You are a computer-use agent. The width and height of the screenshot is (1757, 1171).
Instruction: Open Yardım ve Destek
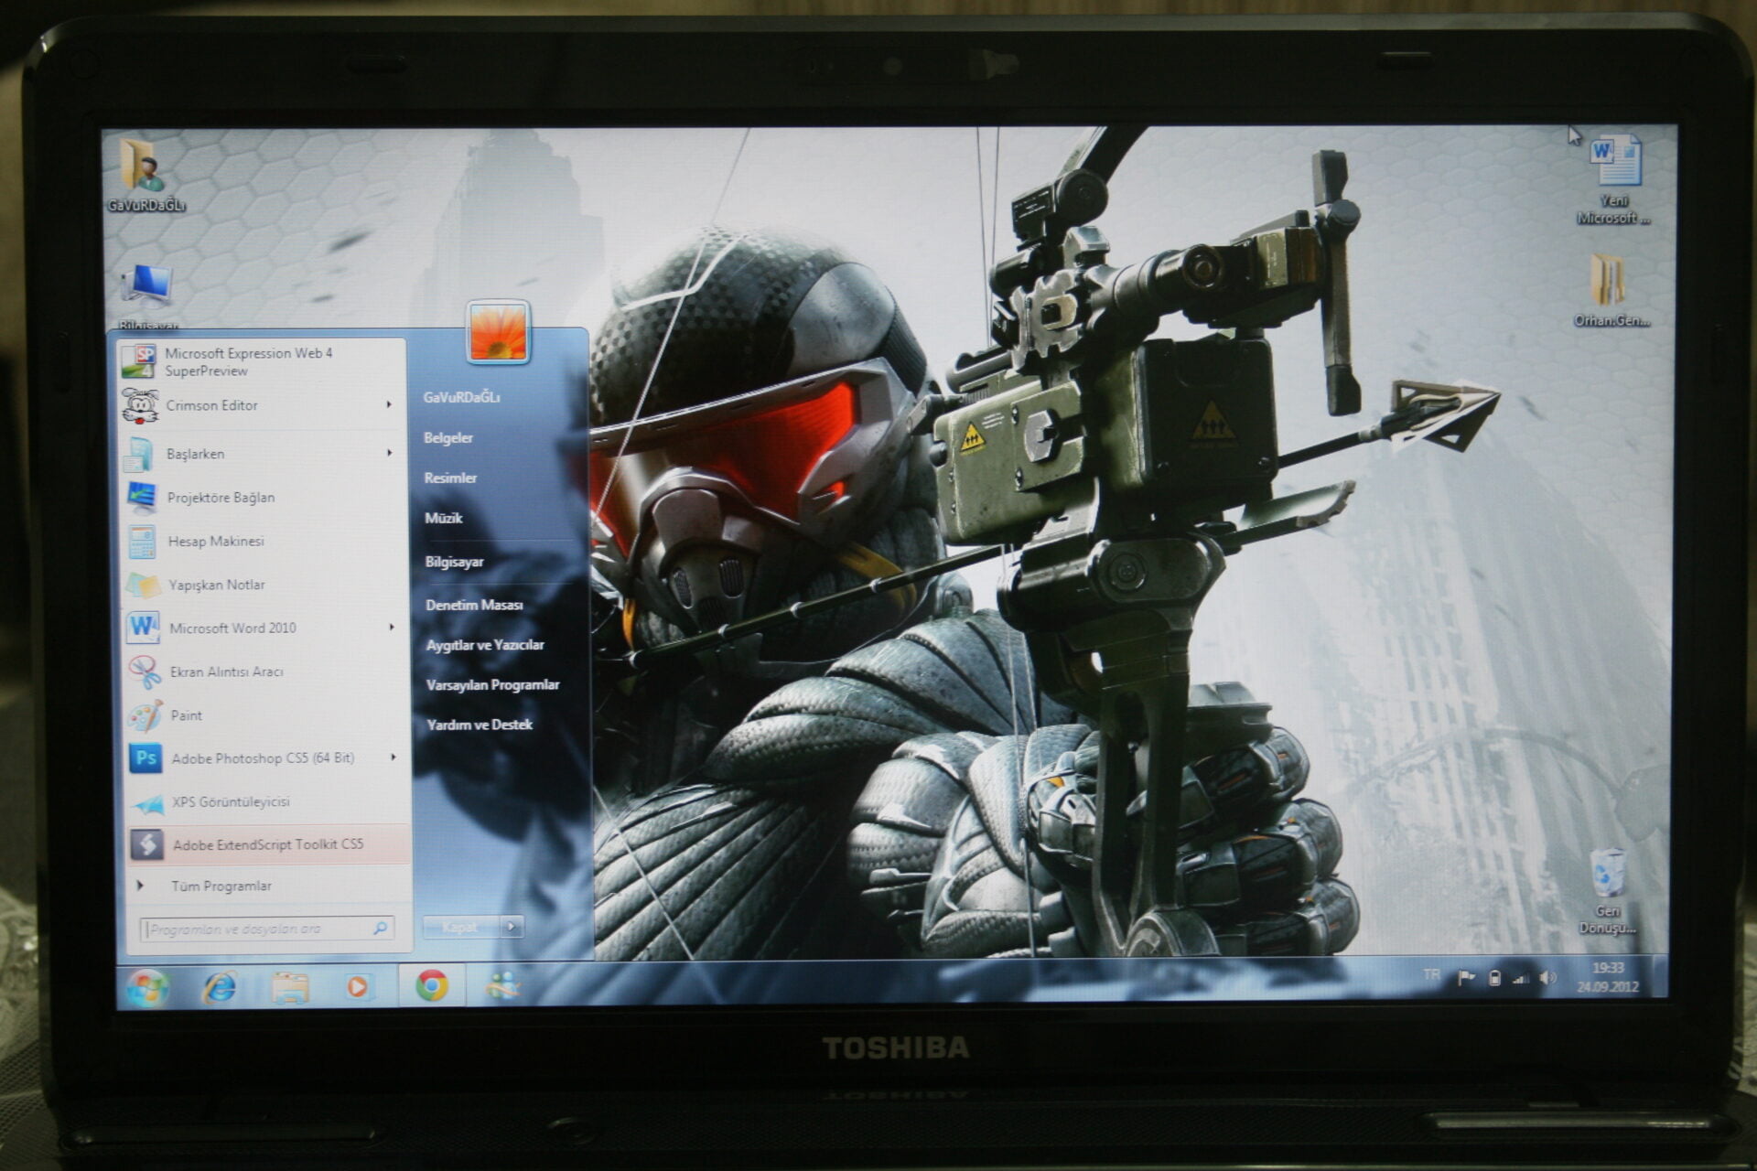click(480, 725)
